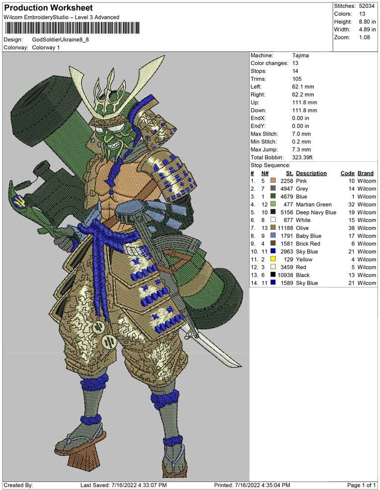
Task: Select the Grey thread swatch in row 2
Action: click(x=273, y=189)
